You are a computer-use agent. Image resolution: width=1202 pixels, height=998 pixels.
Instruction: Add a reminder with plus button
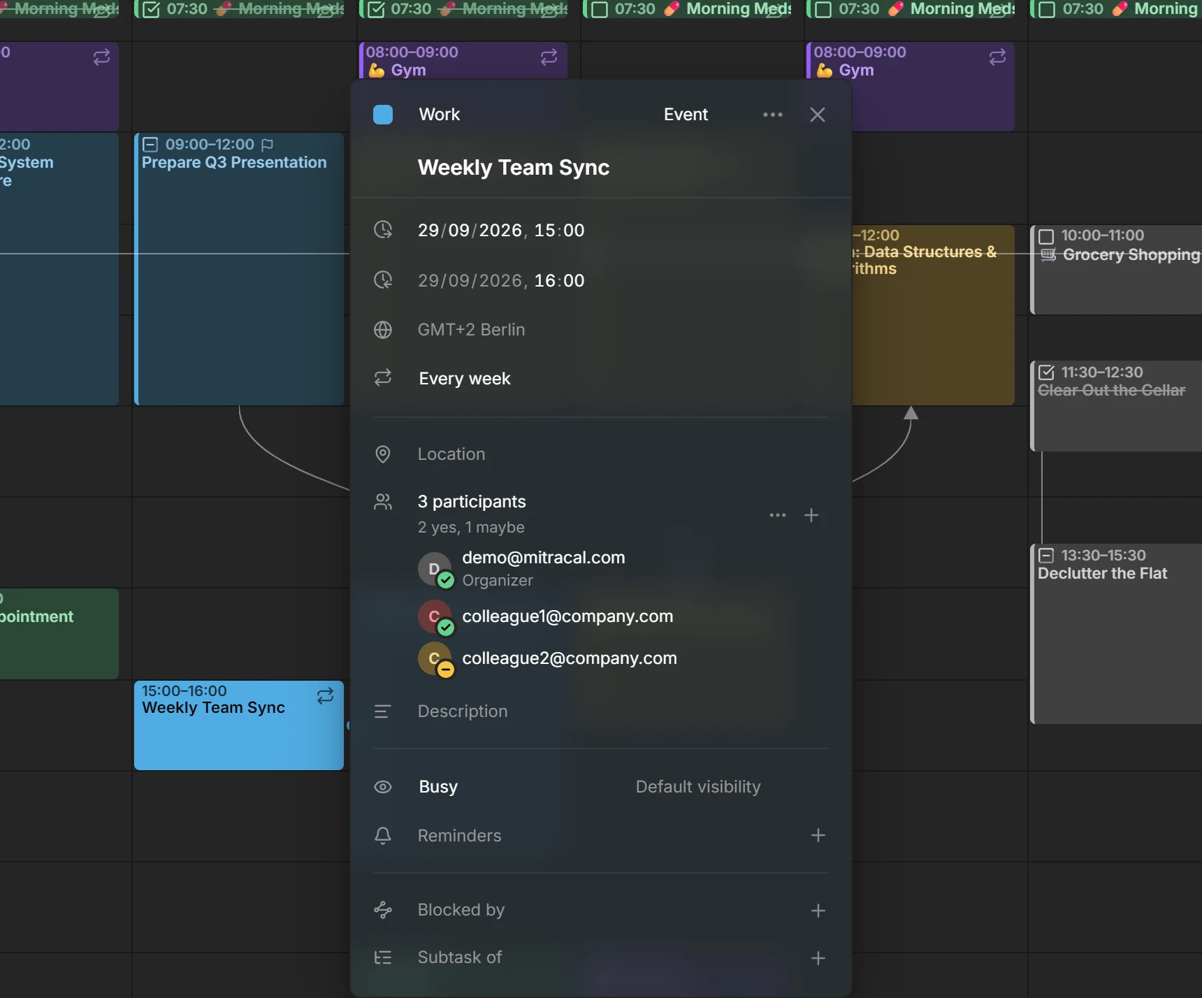[x=818, y=835]
